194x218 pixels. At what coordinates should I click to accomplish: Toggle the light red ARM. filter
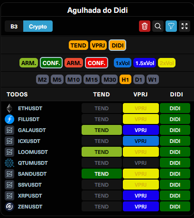click(74, 63)
